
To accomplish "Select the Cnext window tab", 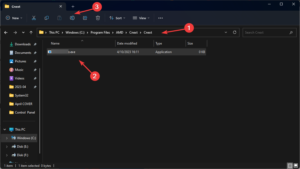I will (x=34, y=6).
